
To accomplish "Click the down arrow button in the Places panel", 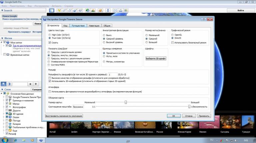I will pyautogui.click(x=36, y=84).
